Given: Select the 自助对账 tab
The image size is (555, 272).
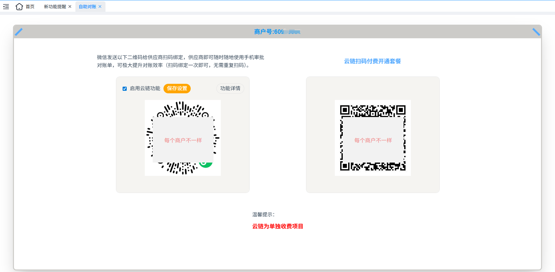Looking at the screenshot, I should pyautogui.click(x=87, y=7).
